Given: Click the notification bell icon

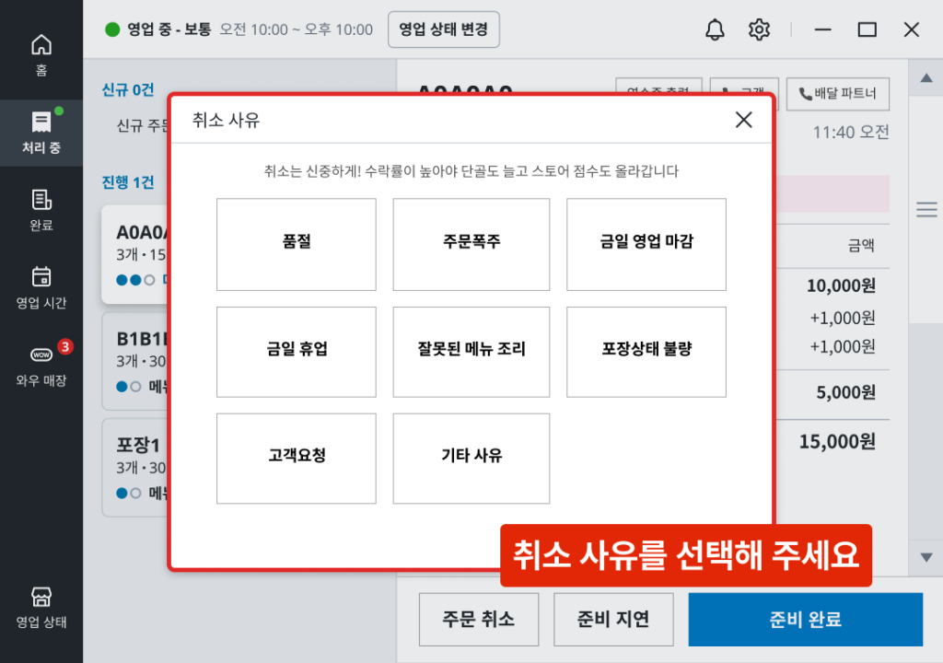Looking at the screenshot, I should point(715,29).
